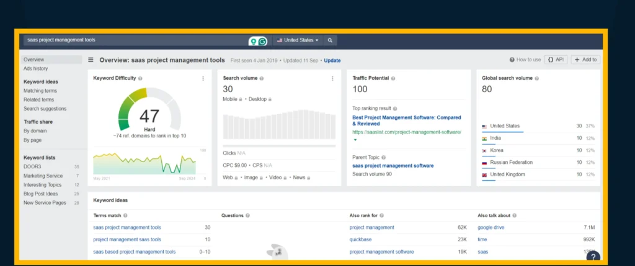Click the green Grammarly icon in search bar
This screenshot has height=266, width=635.
[262, 41]
